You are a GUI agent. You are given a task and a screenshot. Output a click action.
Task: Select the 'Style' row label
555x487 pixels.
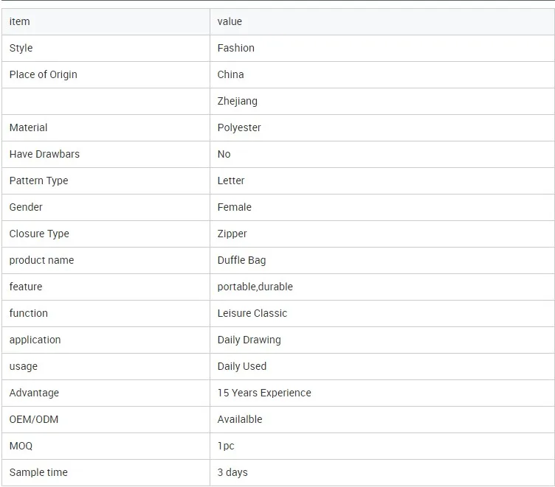click(x=21, y=48)
